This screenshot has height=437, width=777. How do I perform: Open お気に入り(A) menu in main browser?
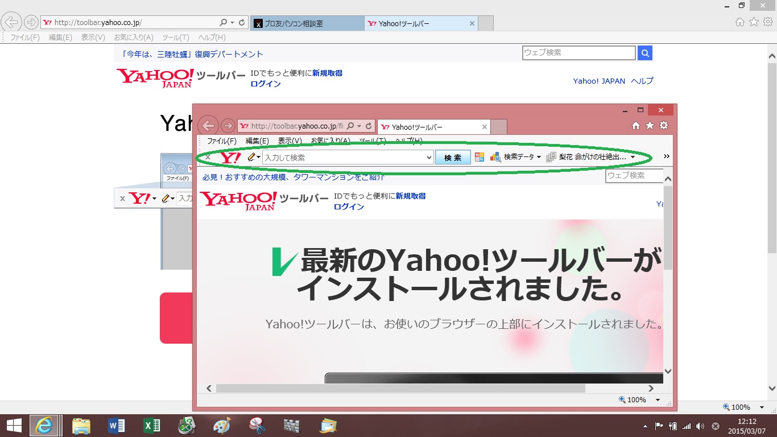[134, 38]
